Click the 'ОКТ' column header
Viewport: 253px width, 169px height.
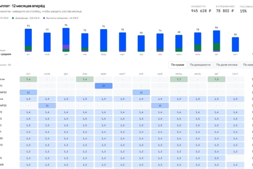(x=28, y=74)
